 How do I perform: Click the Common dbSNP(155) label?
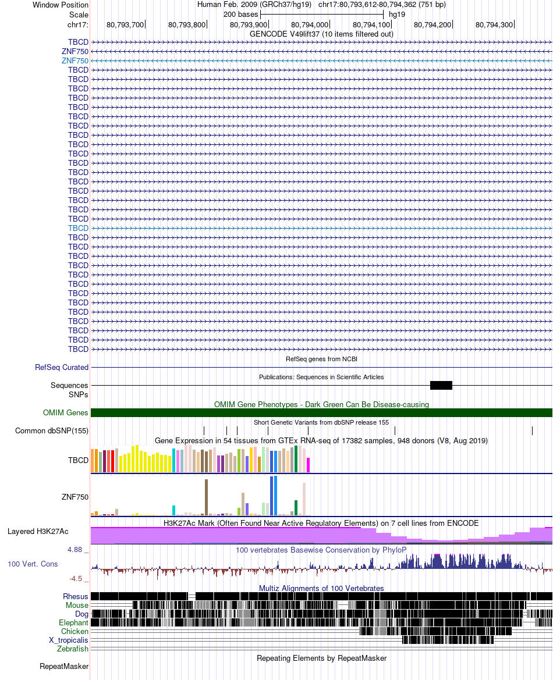point(52,430)
